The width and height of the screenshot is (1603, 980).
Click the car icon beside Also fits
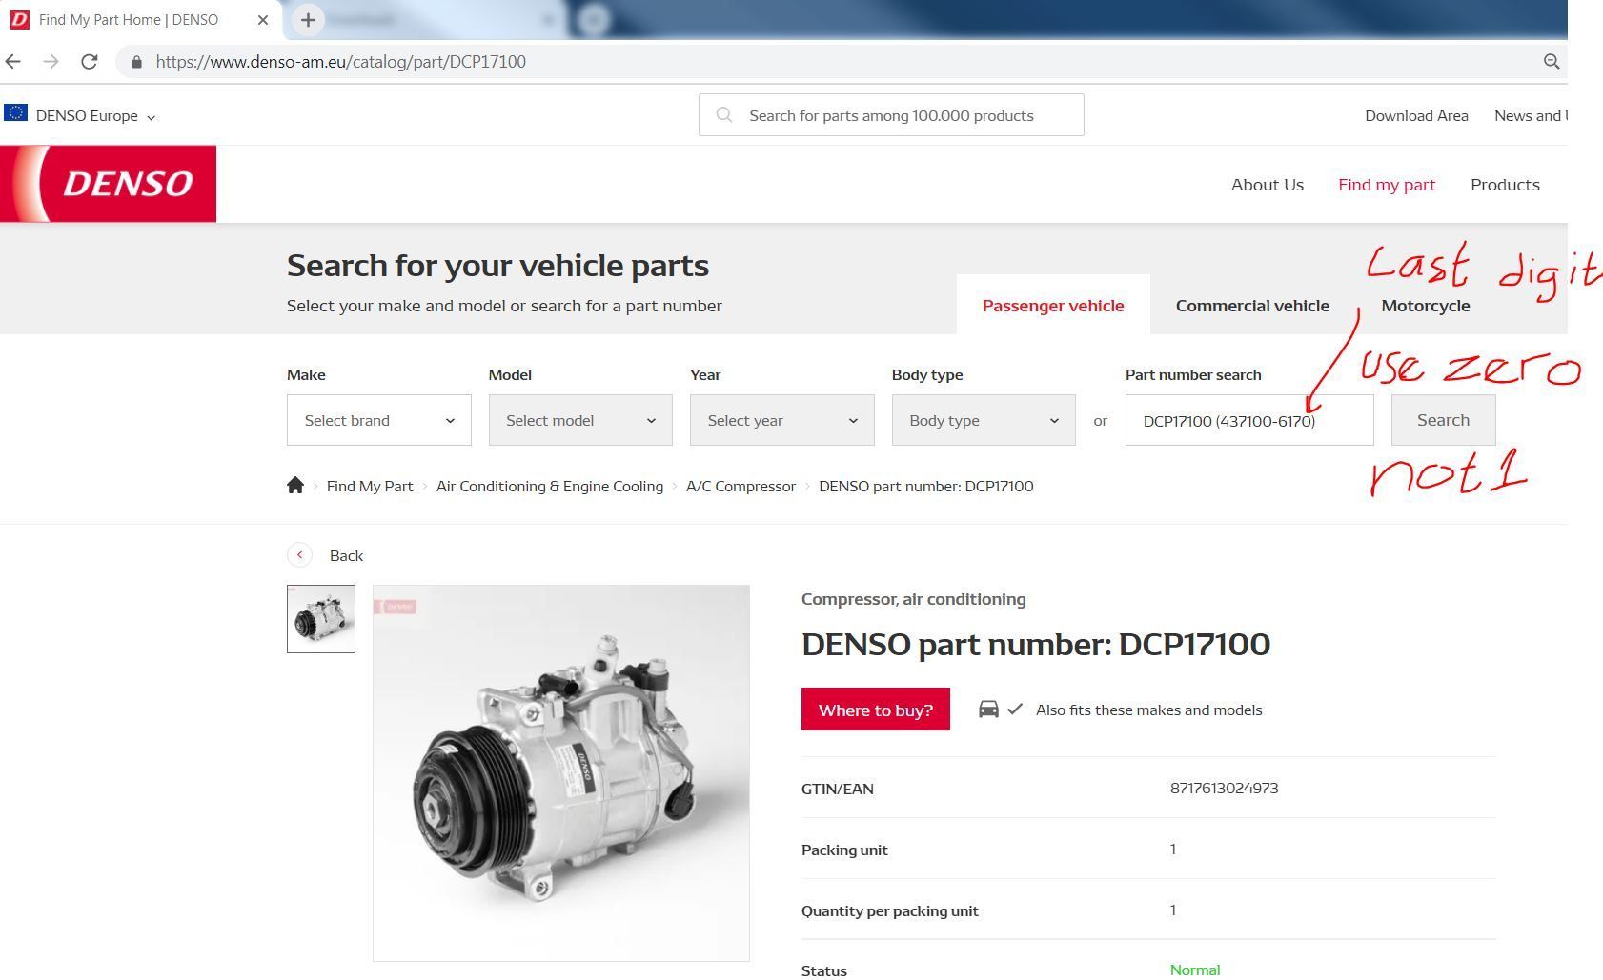click(988, 710)
